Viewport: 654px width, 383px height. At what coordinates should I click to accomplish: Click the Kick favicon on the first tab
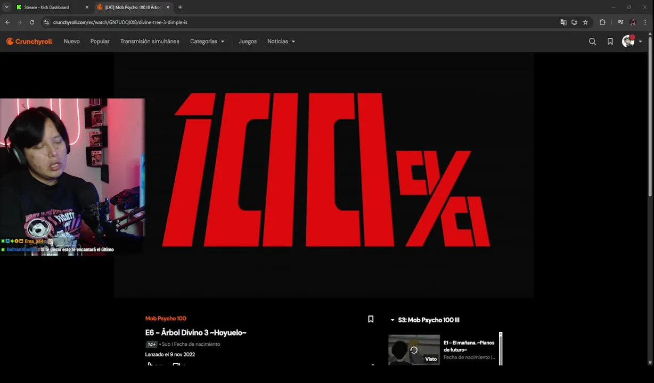click(x=19, y=7)
